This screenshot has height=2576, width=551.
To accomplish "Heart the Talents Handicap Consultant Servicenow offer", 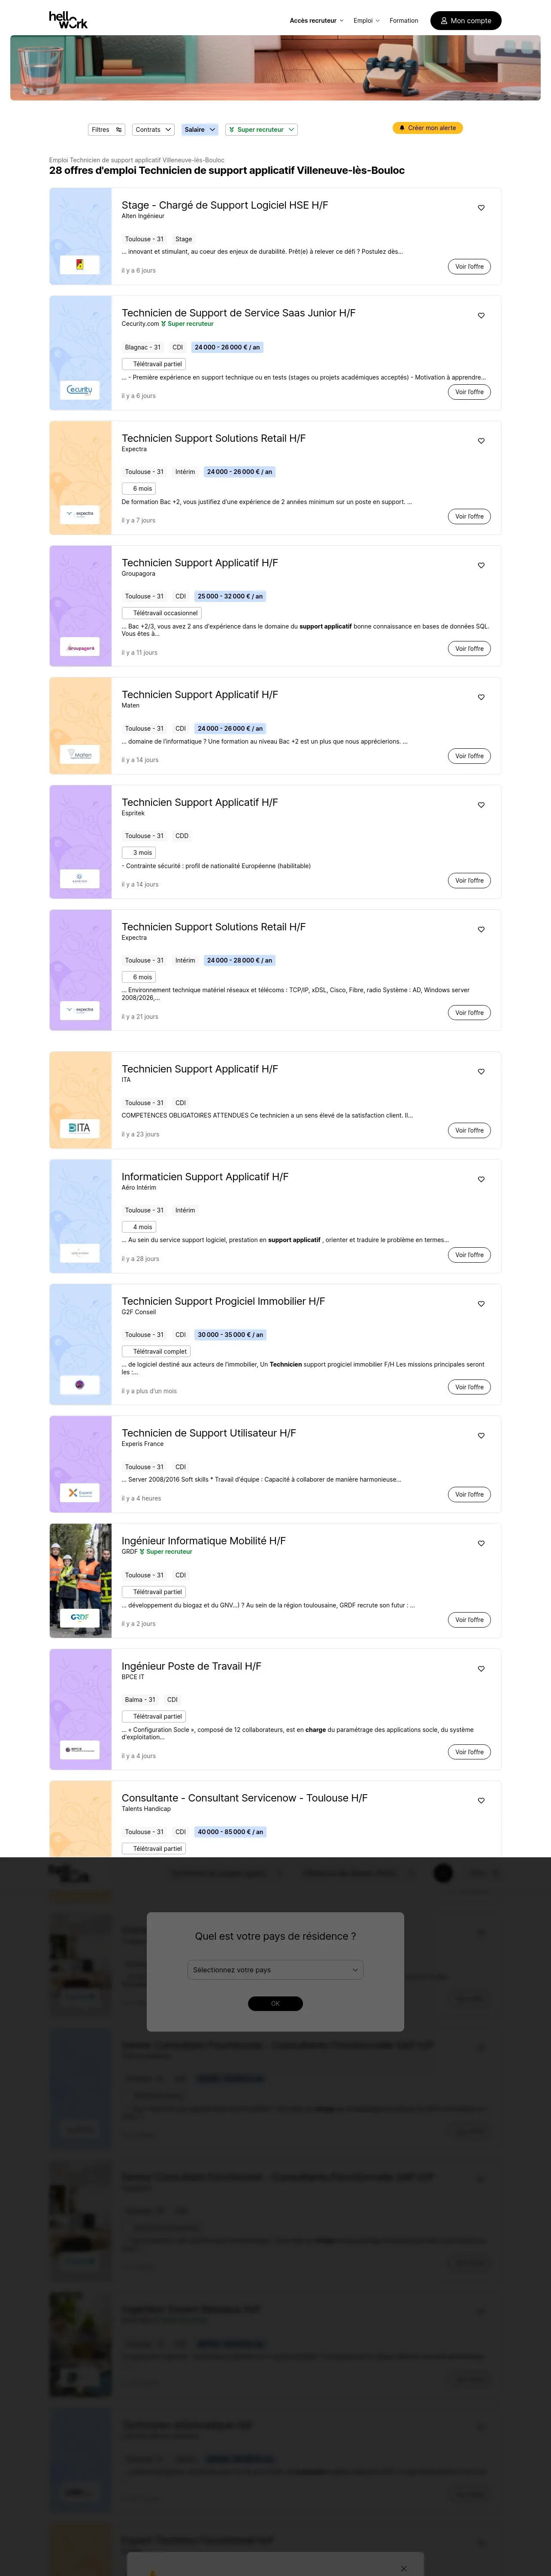I will coord(481,1801).
